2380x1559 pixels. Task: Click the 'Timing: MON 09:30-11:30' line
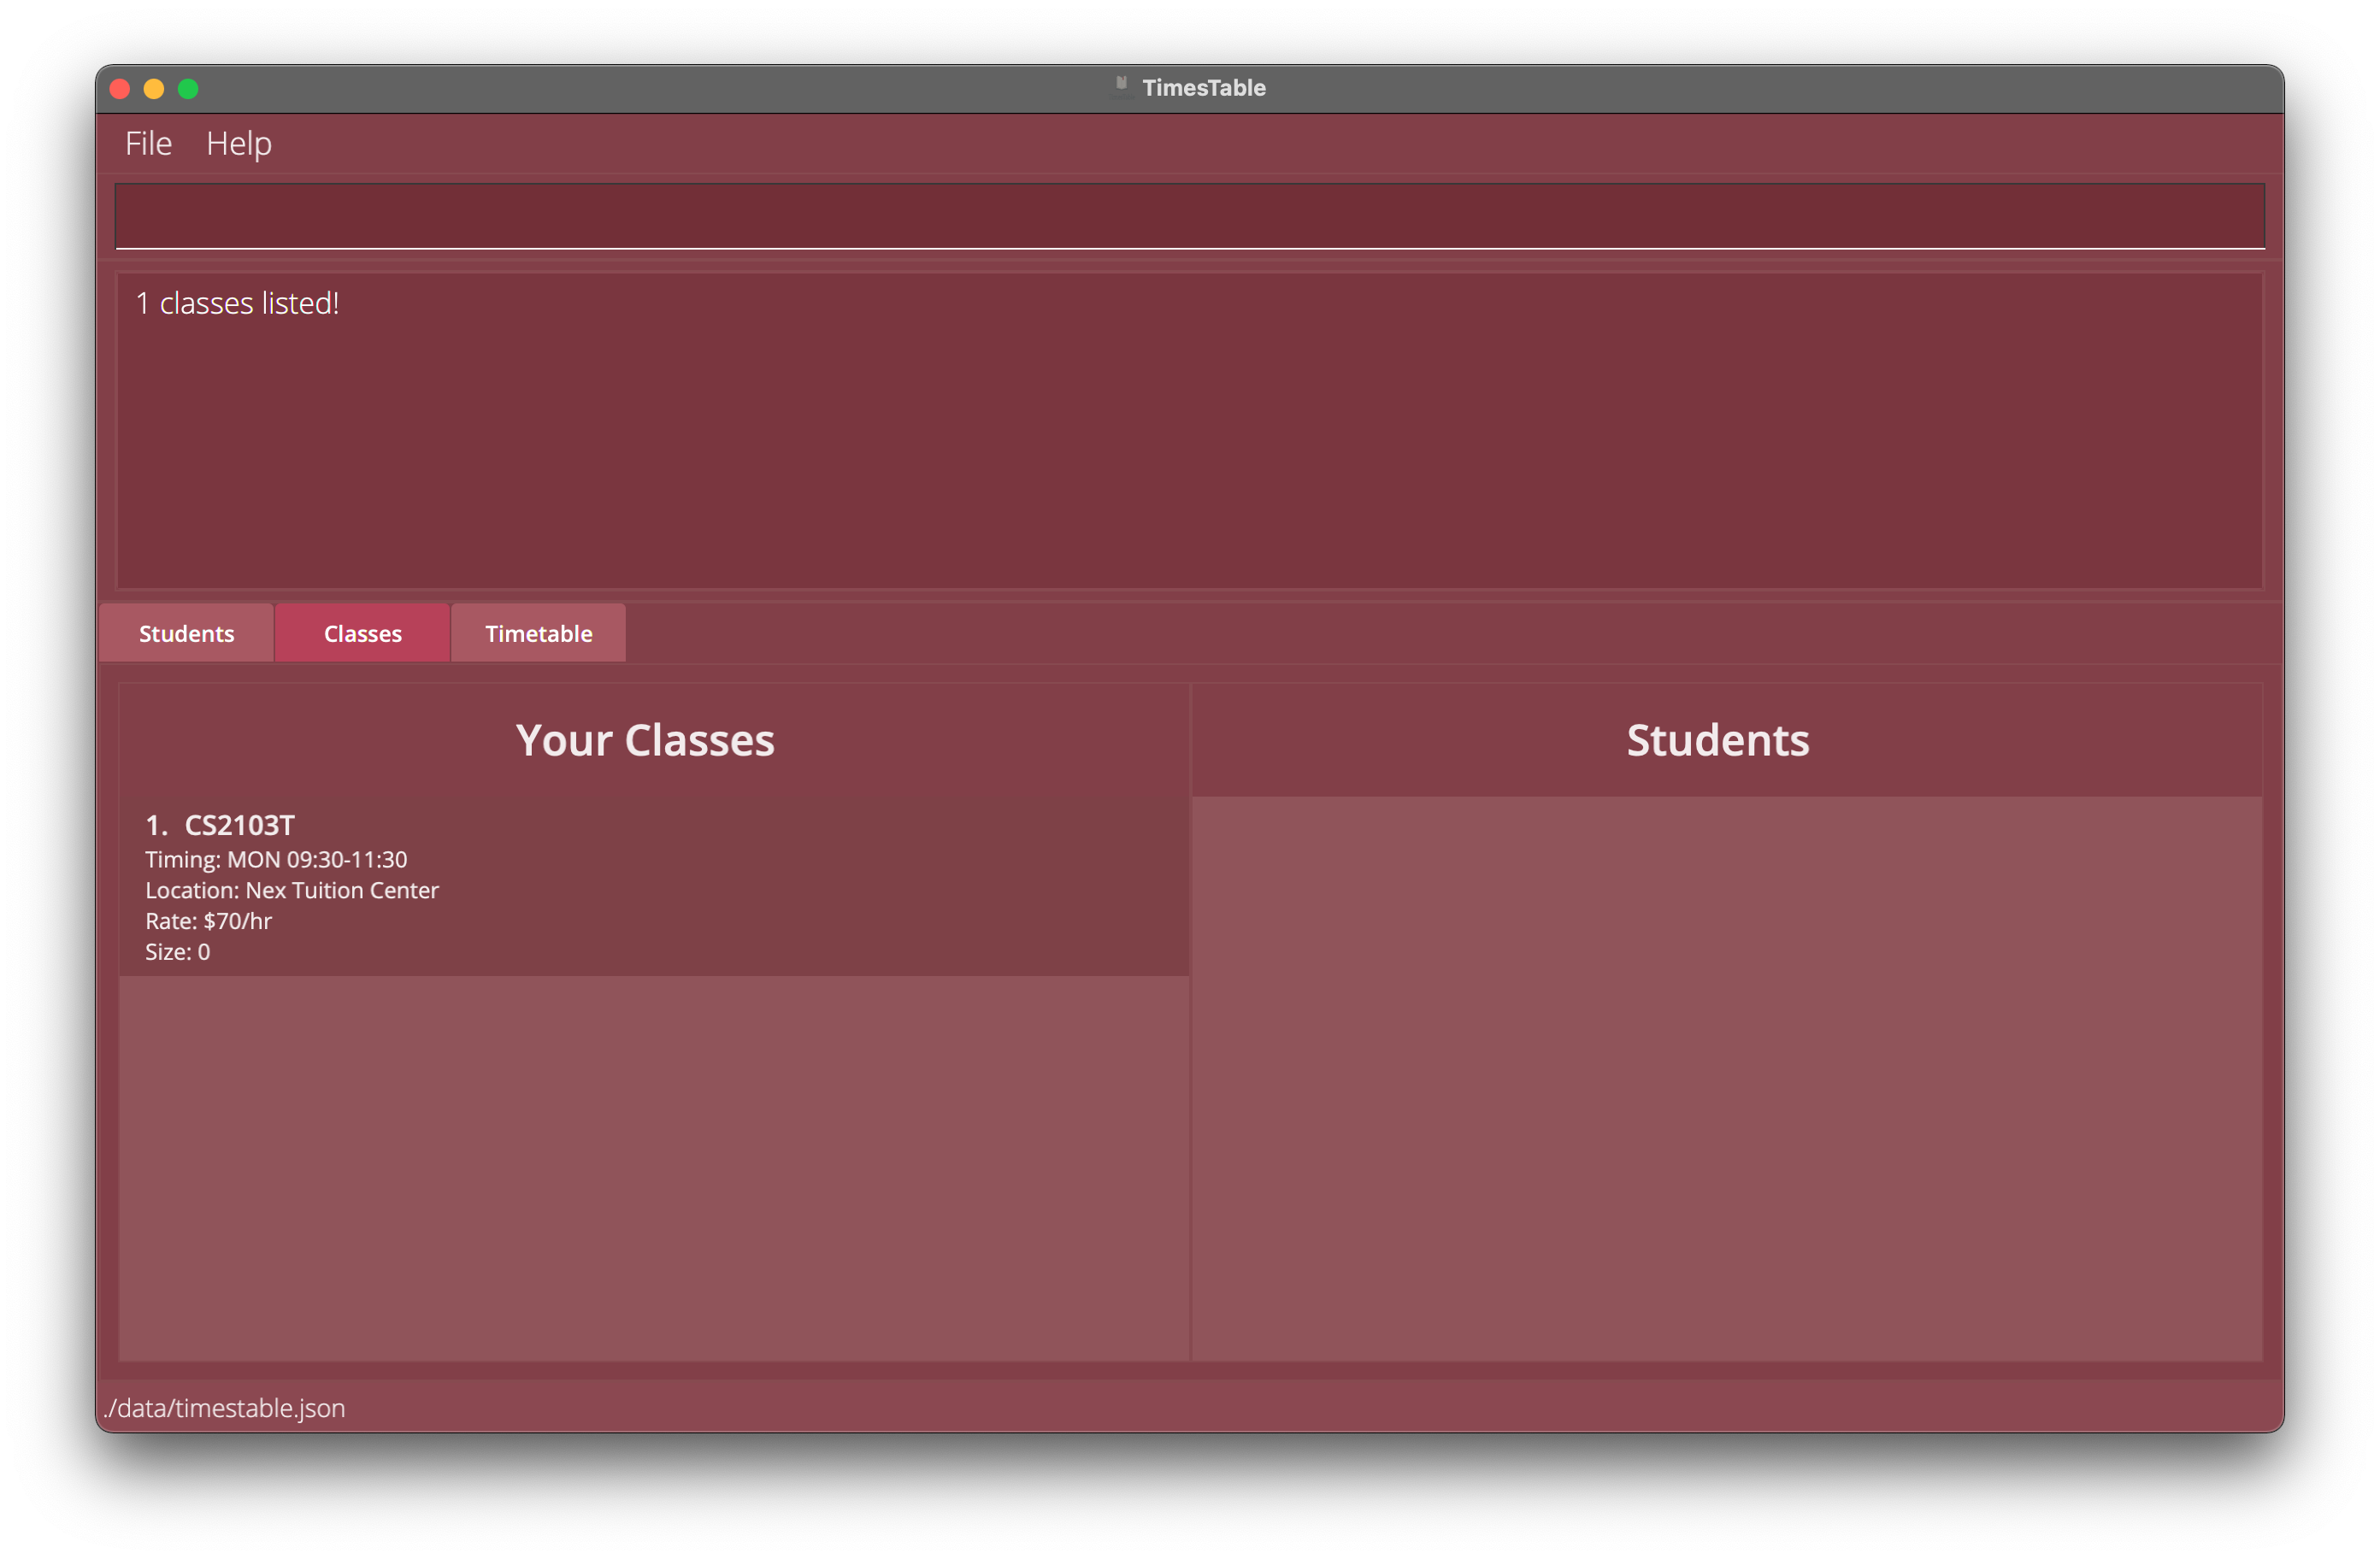click(276, 859)
